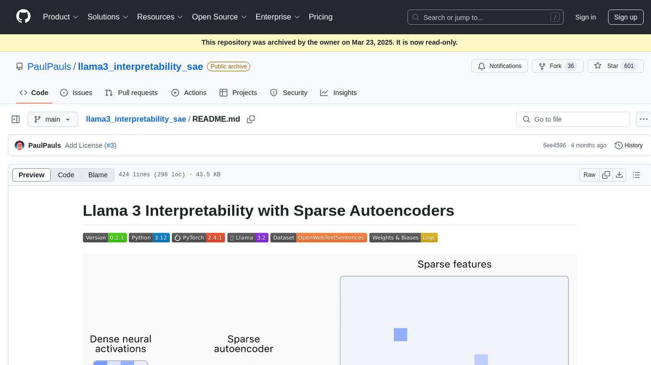The height and width of the screenshot is (365, 651).
Task: Open pull request #3 link
Action: pos(110,145)
